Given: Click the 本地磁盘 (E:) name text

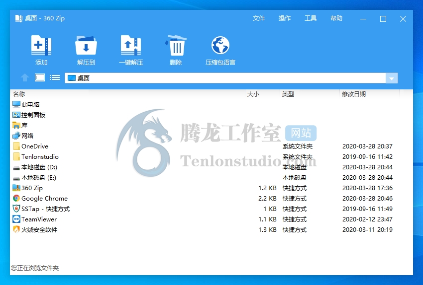Looking at the screenshot, I should 39,178.
